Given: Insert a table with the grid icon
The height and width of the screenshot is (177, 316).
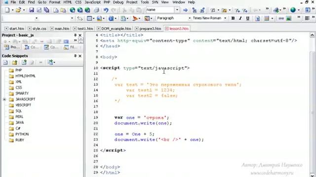Looking at the screenshot, I should point(267,18).
